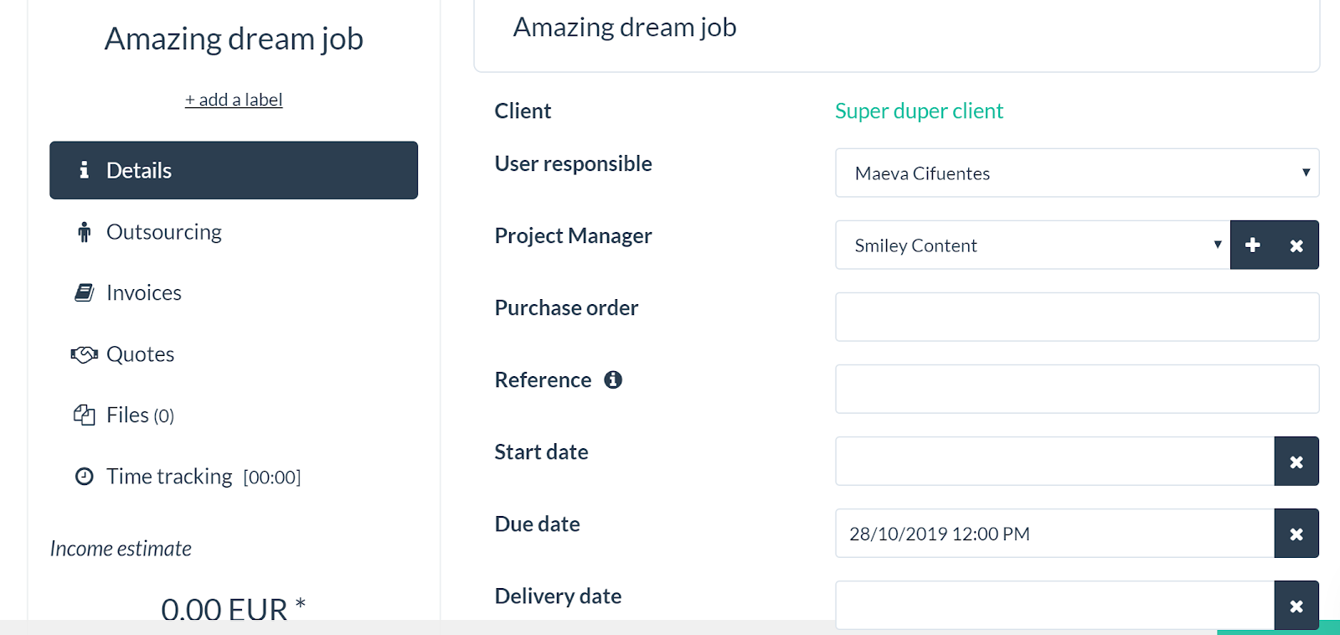Click the Time tracking clock icon
Screen dimensions: 1340x635
point(84,477)
